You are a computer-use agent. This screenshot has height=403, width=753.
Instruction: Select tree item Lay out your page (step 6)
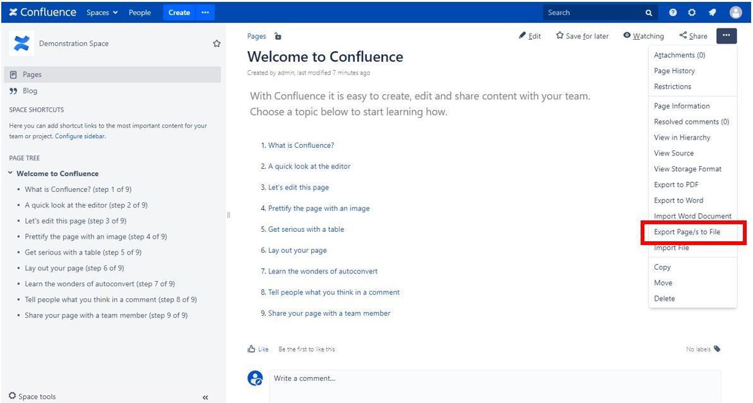[74, 268]
